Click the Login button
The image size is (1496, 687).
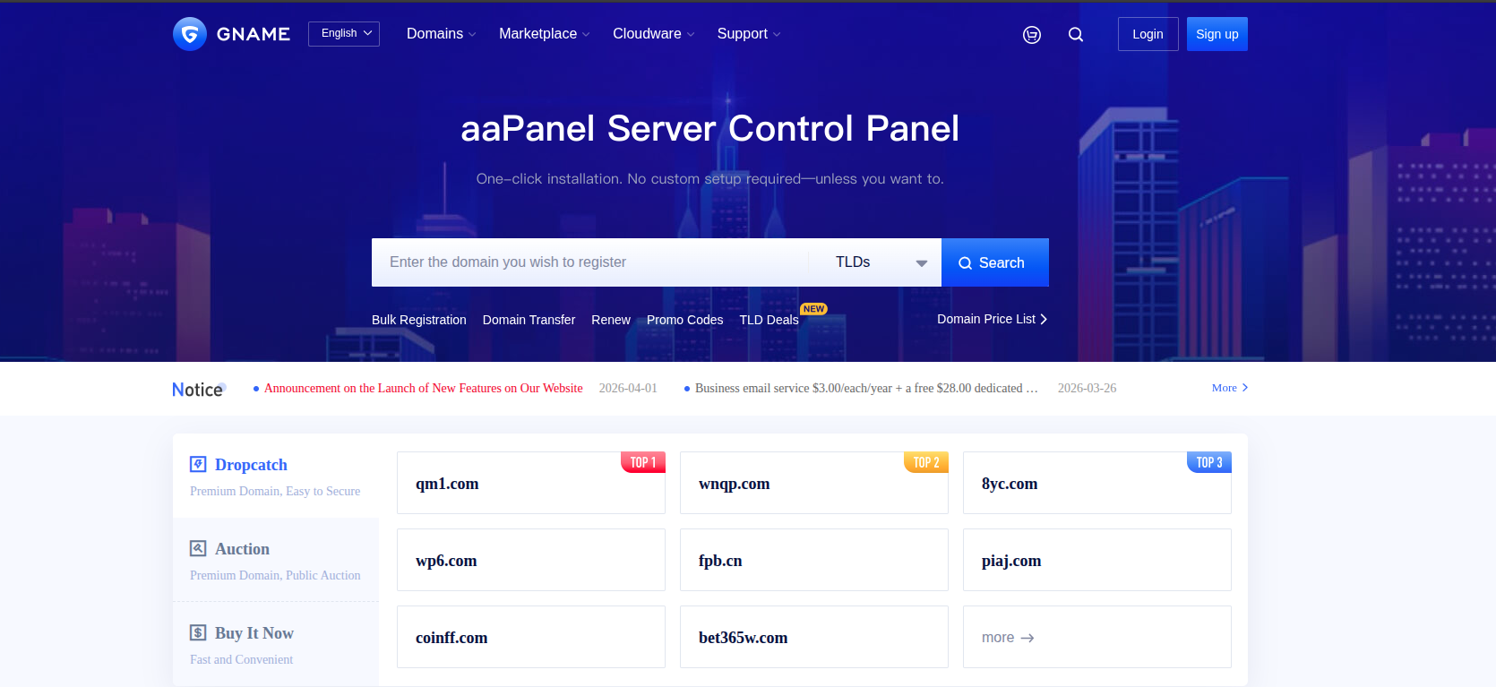[1148, 34]
